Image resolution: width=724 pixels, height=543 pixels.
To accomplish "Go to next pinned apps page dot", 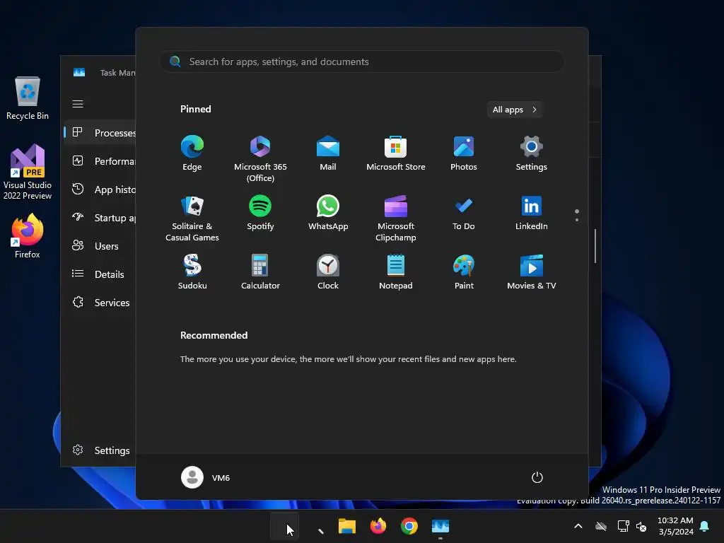I will click(x=577, y=220).
